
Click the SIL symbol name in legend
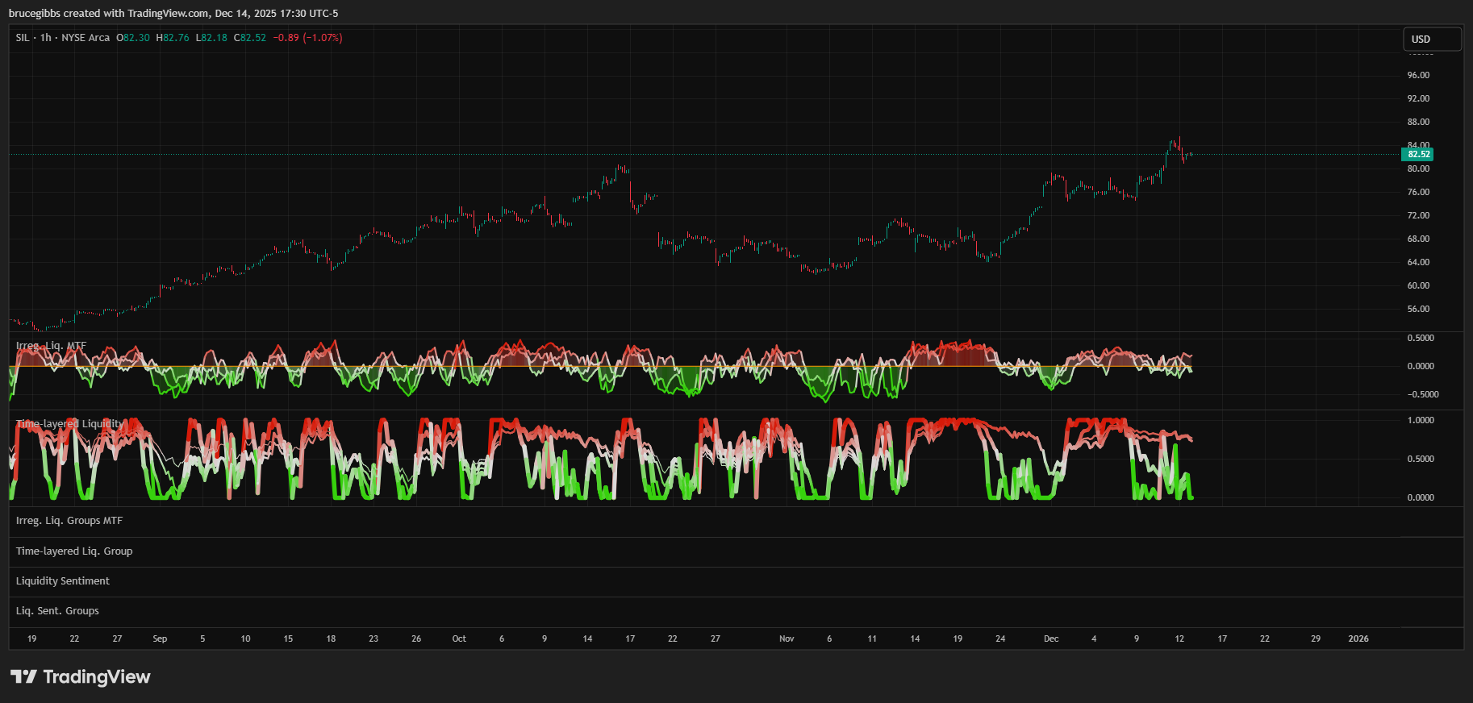click(x=22, y=38)
